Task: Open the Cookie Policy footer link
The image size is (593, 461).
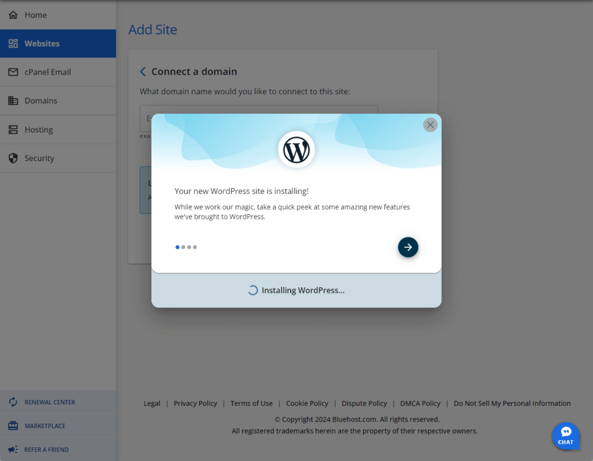Action: [307, 403]
